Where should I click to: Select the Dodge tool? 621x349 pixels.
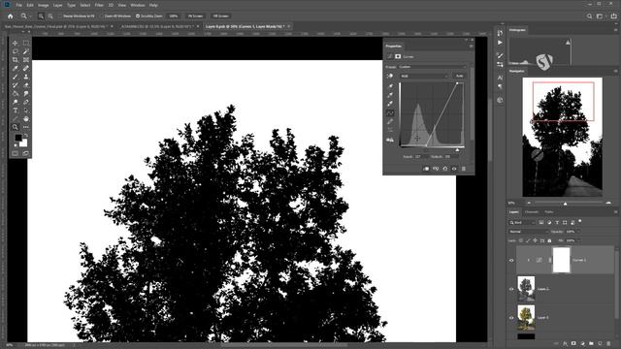(x=16, y=102)
